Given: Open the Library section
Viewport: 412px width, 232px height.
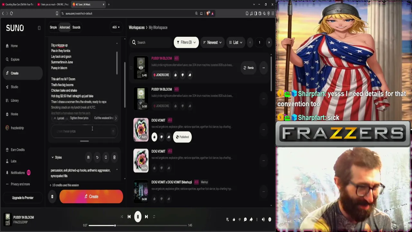Looking at the screenshot, I should click(x=14, y=101).
